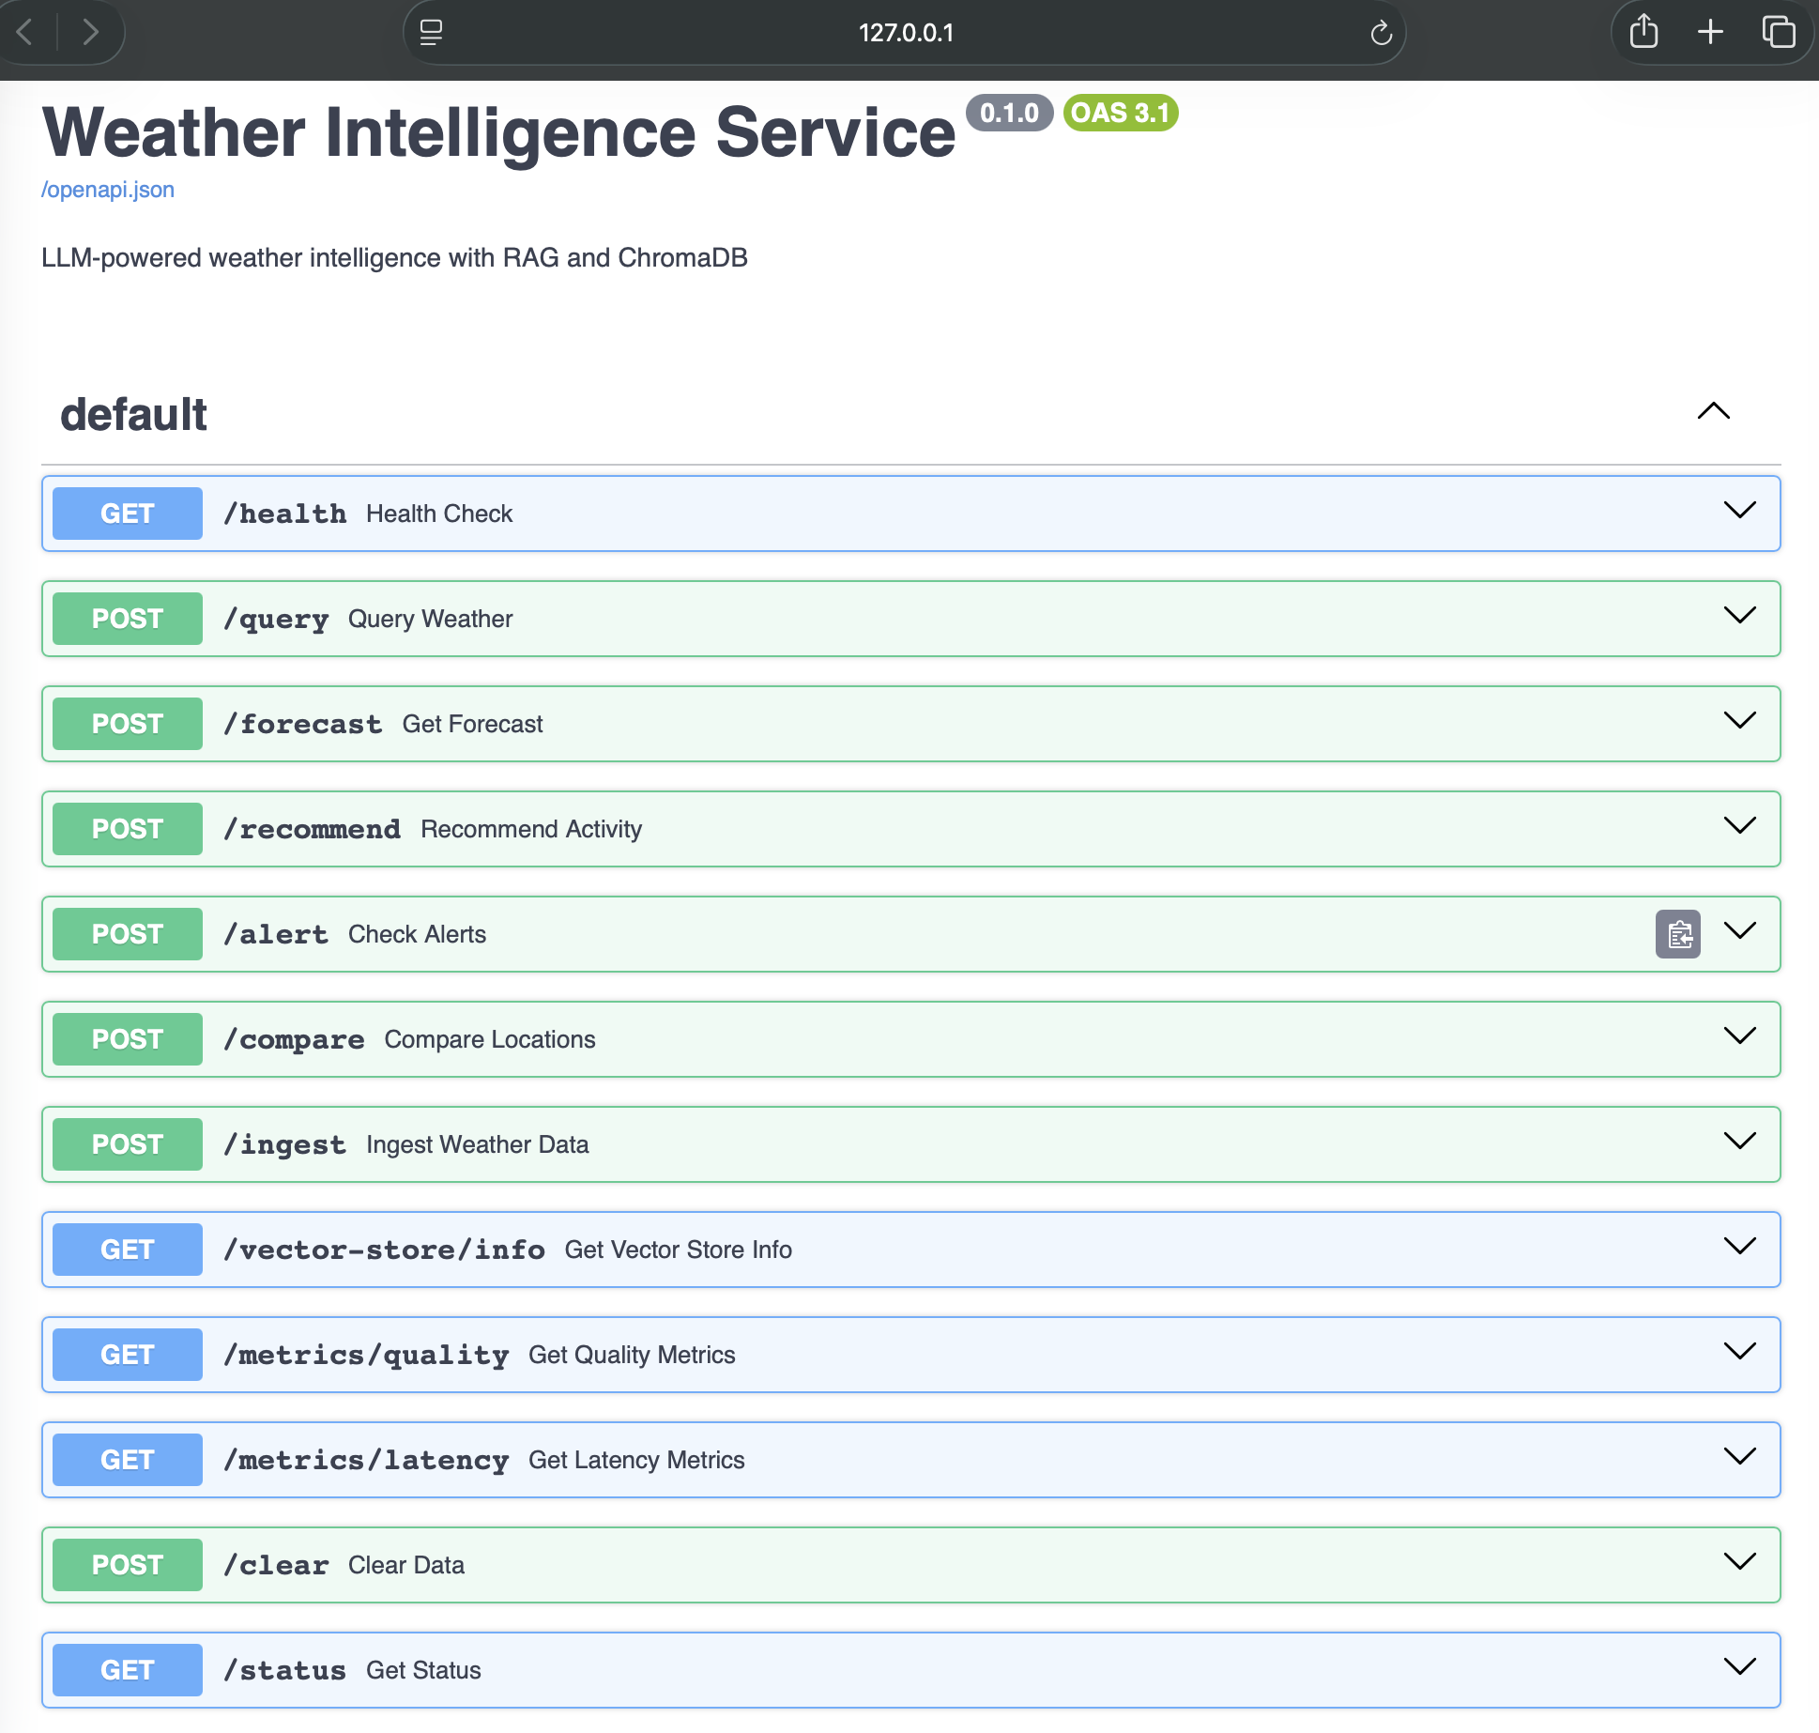Copy the /alert endpoint with the clipboard icon
The image size is (1819, 1733).
(x=1677, y=934)
